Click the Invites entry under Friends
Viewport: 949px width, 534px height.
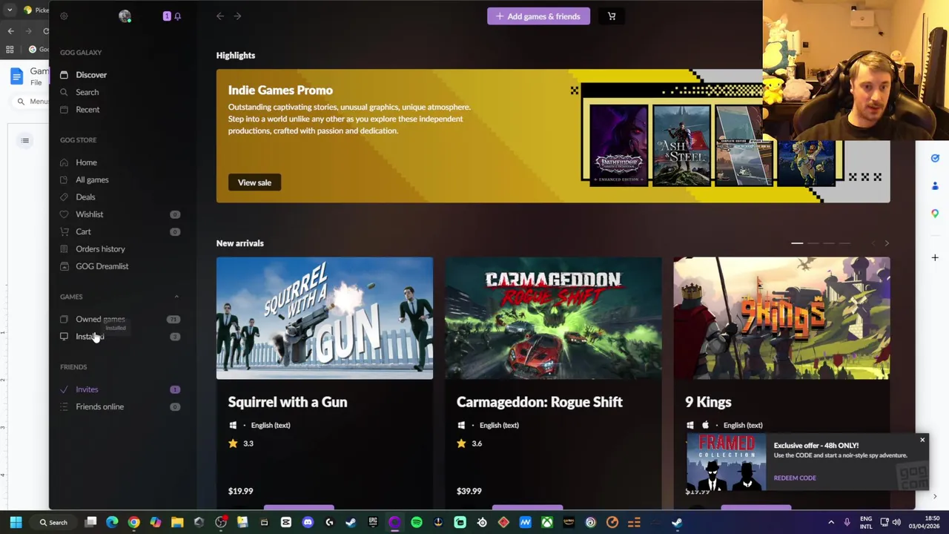point(87,389)
